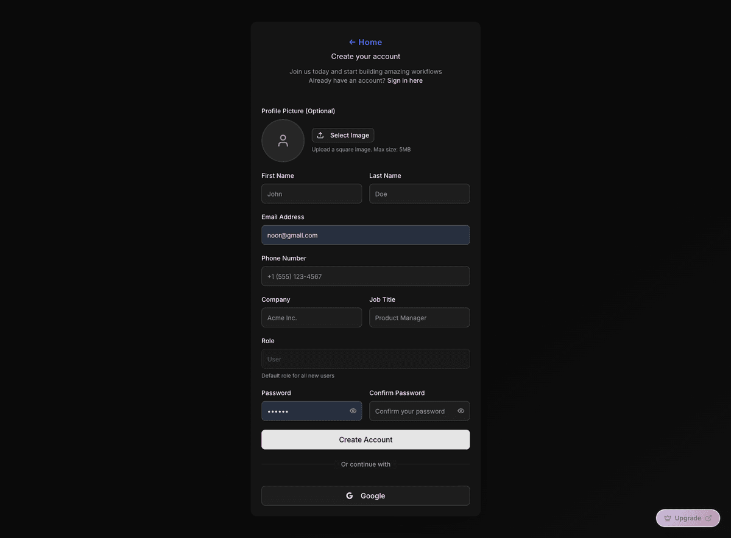Open the Sign in here link
The width and height of the screenshot is (731, 538).
coord(404,80)
